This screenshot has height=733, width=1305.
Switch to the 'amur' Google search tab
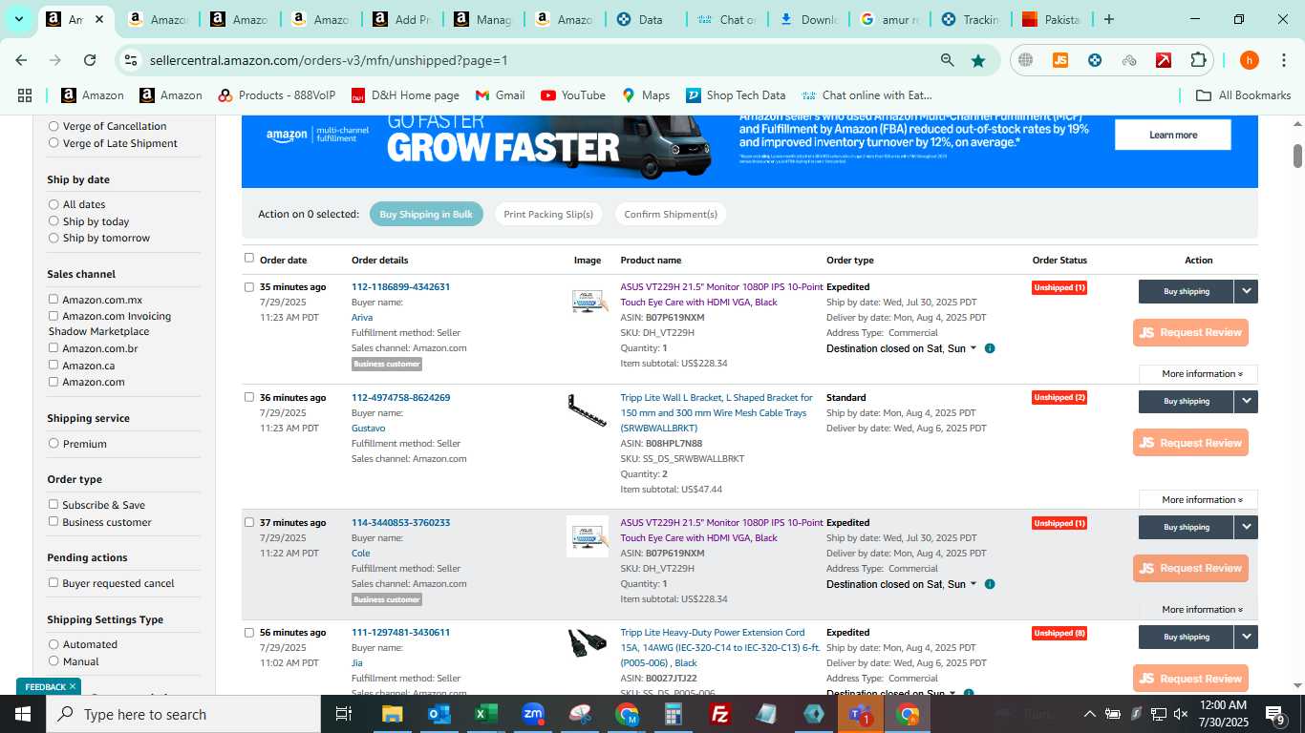coord(890,19)
